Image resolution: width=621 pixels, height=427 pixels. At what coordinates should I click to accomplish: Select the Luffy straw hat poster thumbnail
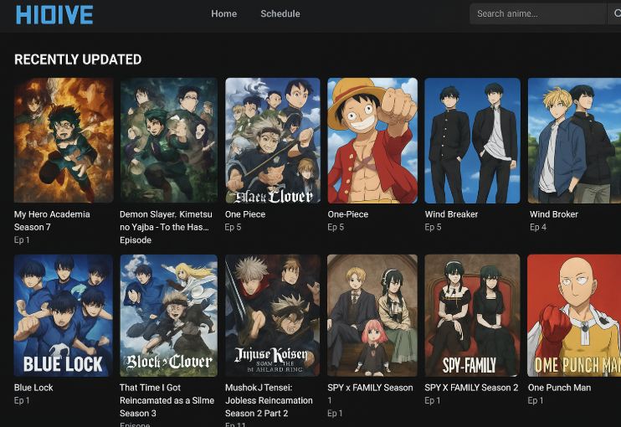point(372,140)
